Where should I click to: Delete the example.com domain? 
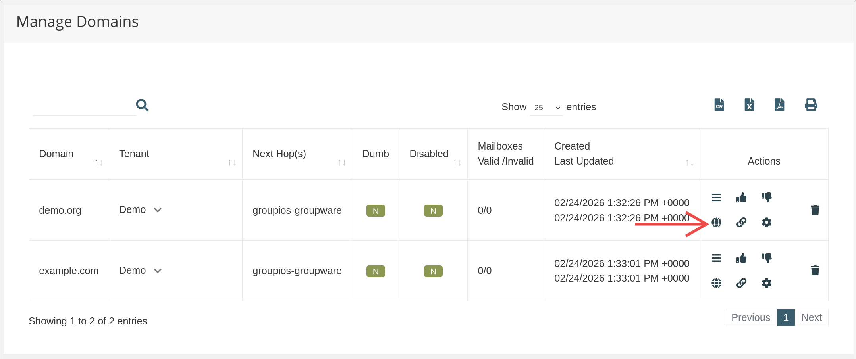tap(815, 271)
